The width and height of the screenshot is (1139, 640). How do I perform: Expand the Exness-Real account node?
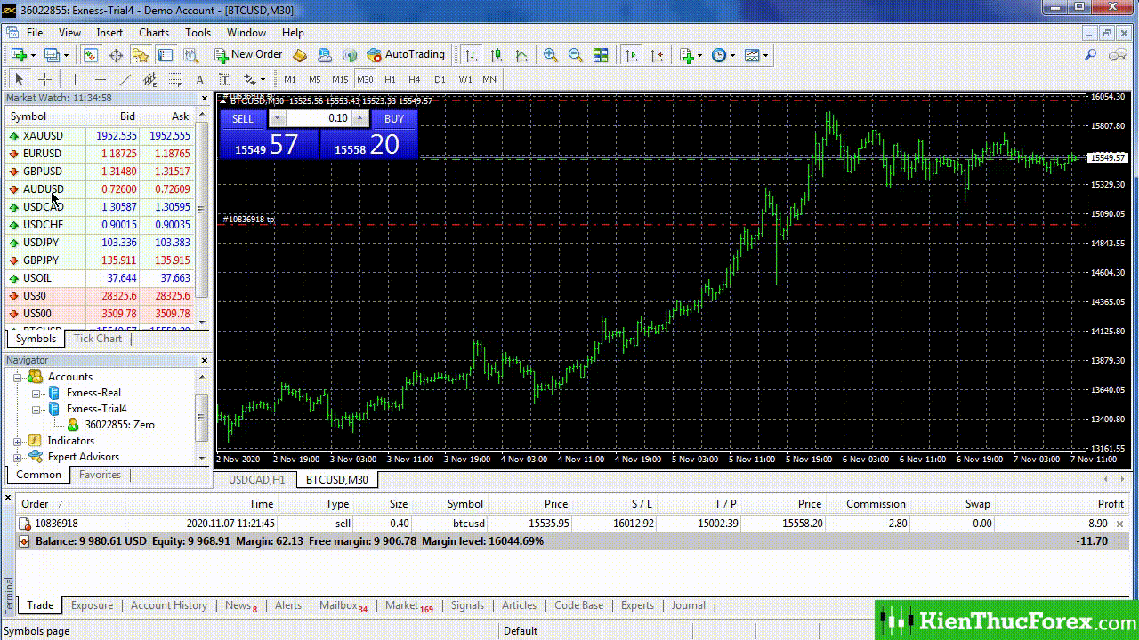pyautogui.click(x=36, y=393)
